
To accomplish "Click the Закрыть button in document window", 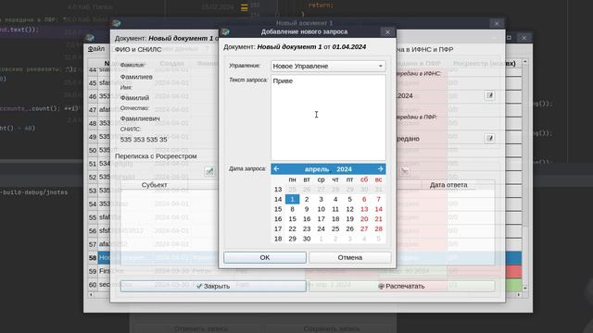I will (x=213, y=286).
